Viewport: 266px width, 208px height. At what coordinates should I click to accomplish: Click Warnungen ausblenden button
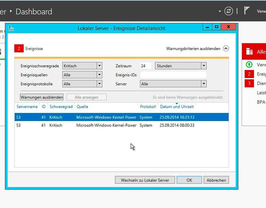click(42, 97)
